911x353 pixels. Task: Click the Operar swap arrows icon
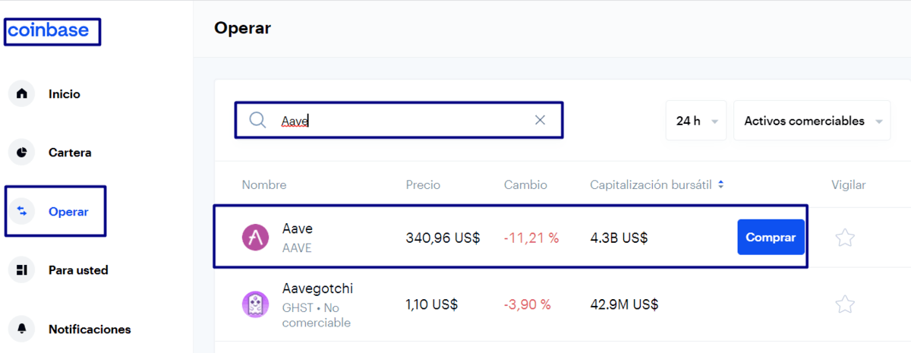(22, 212)
